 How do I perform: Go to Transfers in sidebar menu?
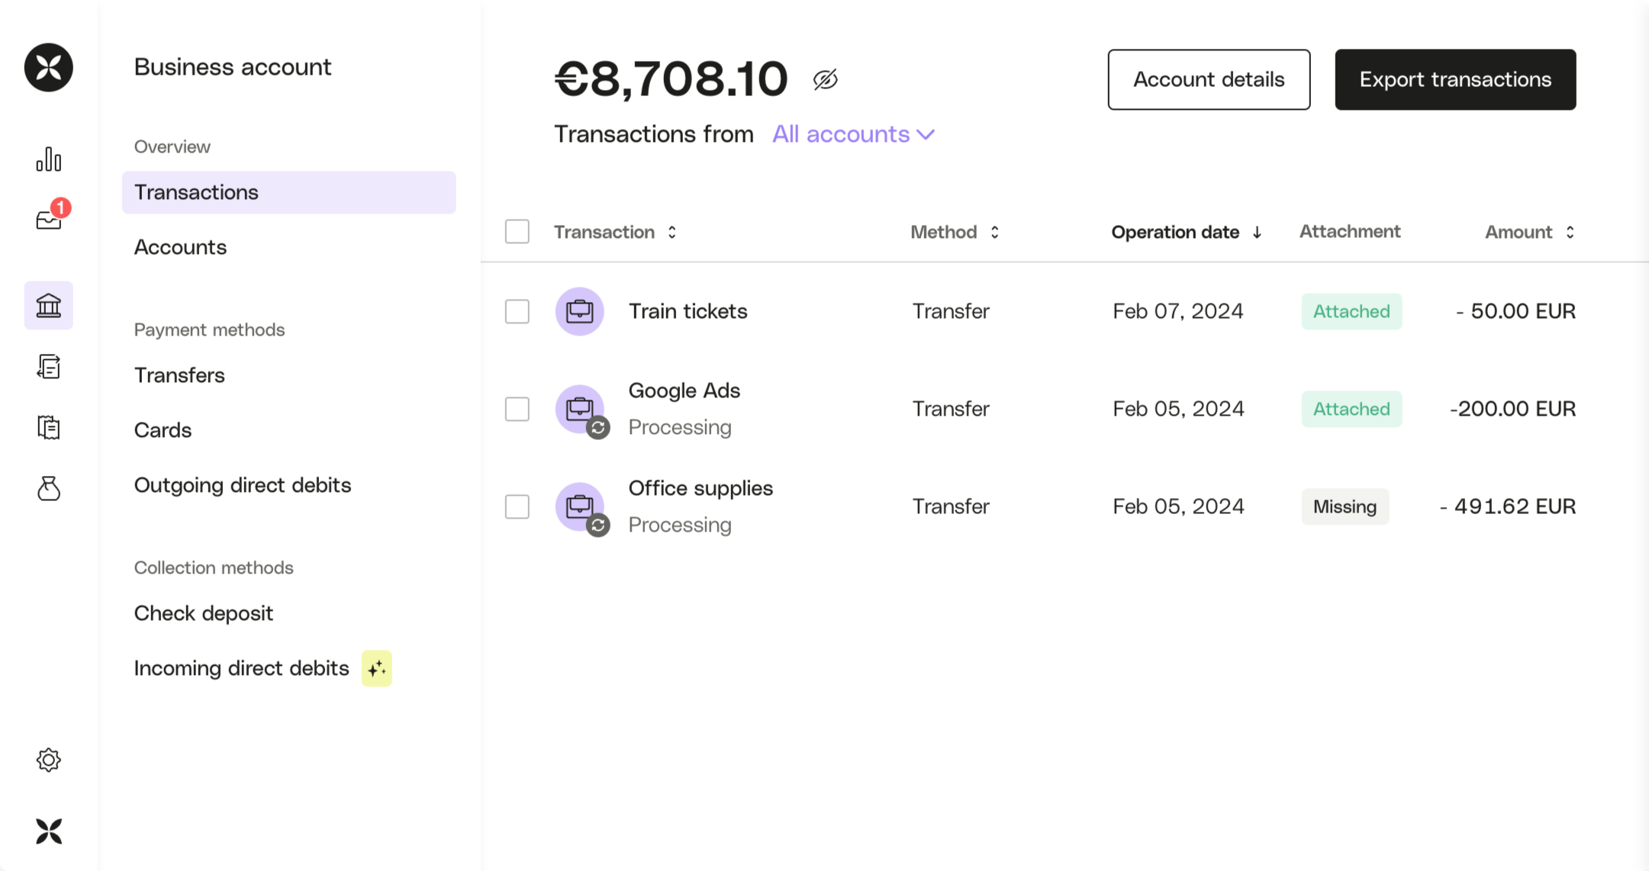(x=179, y=375)
